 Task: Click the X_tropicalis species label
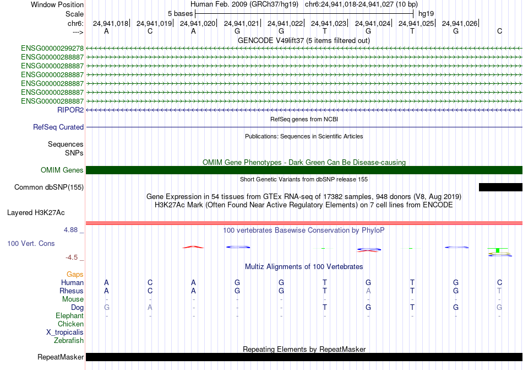tap(65, 333)
